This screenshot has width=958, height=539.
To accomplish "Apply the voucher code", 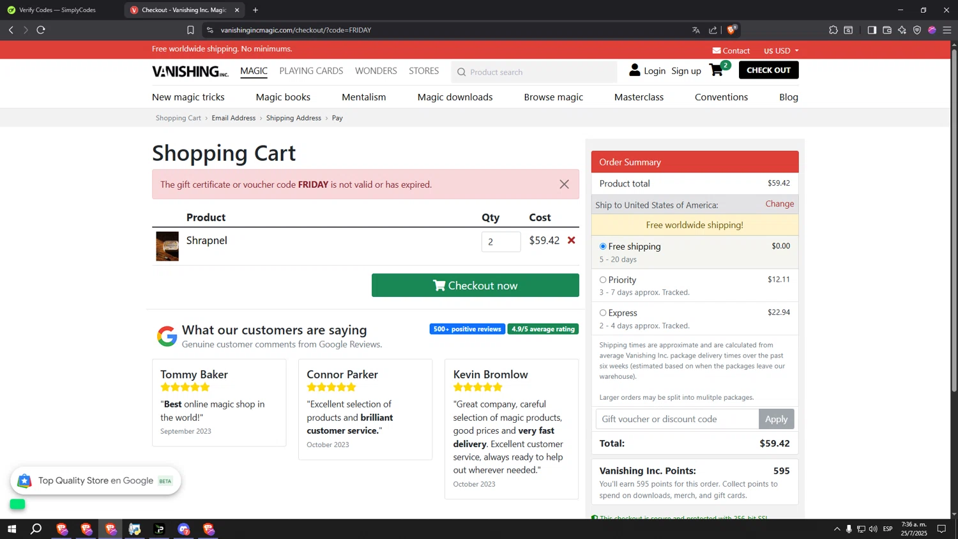I will (777, 419).
